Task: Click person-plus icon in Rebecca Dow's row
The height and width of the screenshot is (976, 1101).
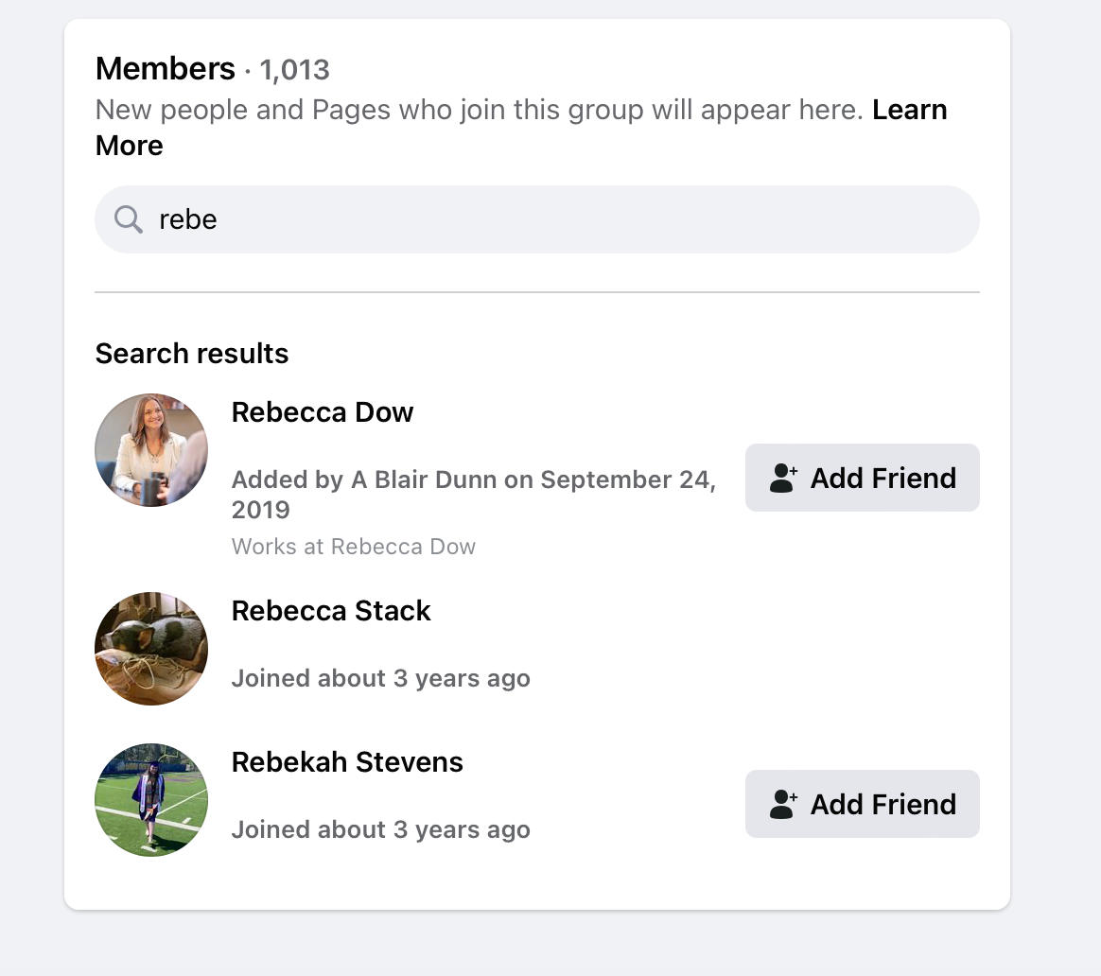Action: click(784, 478)
